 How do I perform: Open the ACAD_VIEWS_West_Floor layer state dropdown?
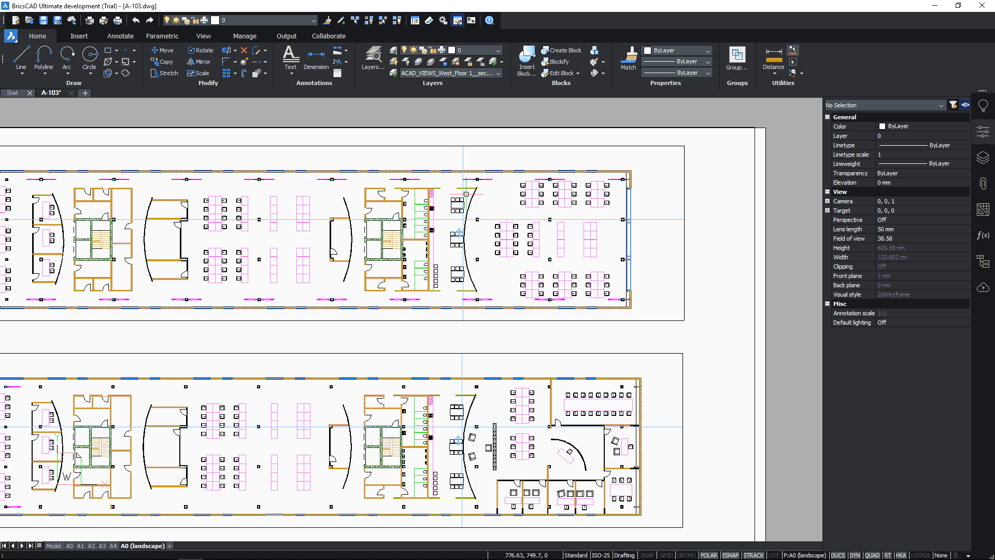point(451,73)
